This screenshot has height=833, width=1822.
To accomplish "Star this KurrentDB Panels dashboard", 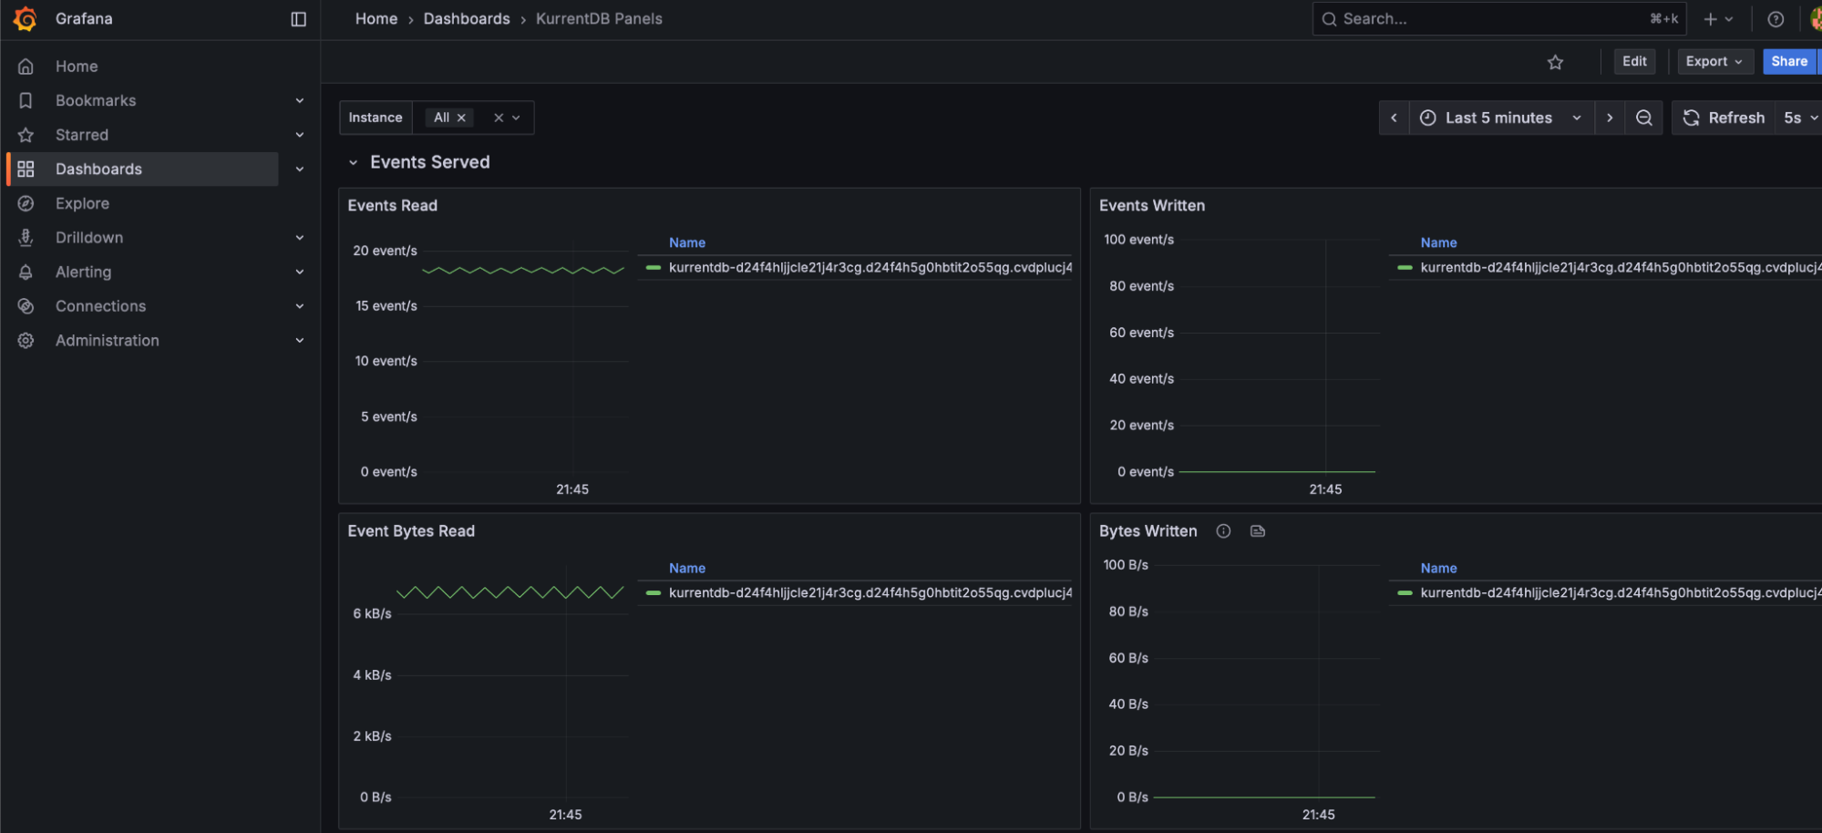I will tap(1556, 61).
